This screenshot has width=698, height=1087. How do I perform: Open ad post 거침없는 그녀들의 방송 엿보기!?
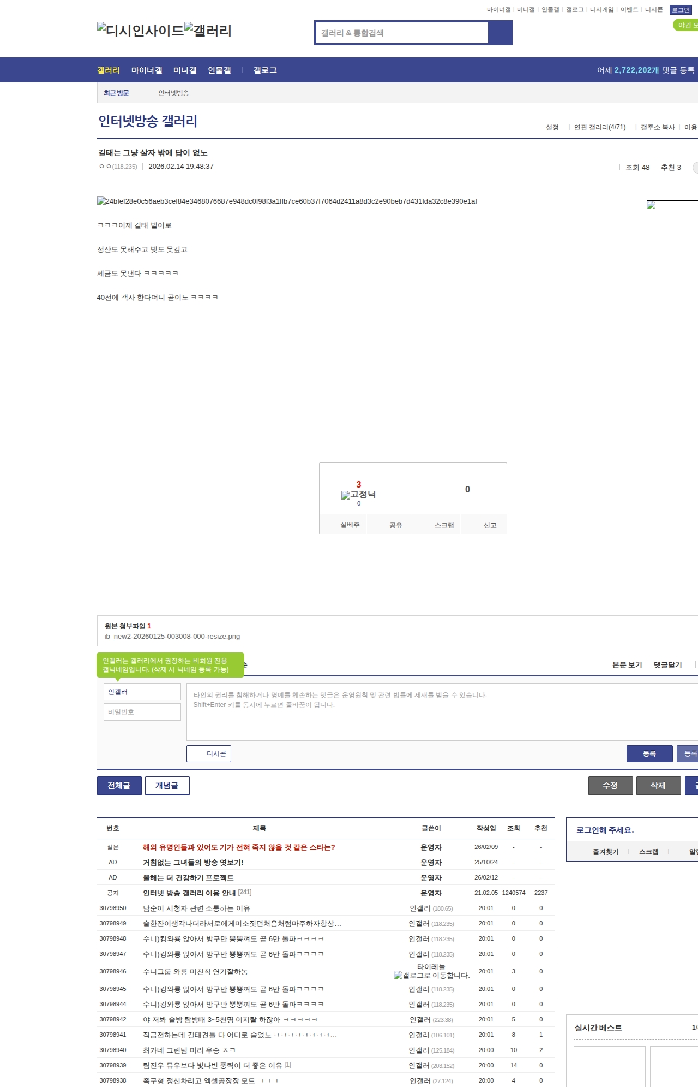click(x=193, y=863)
